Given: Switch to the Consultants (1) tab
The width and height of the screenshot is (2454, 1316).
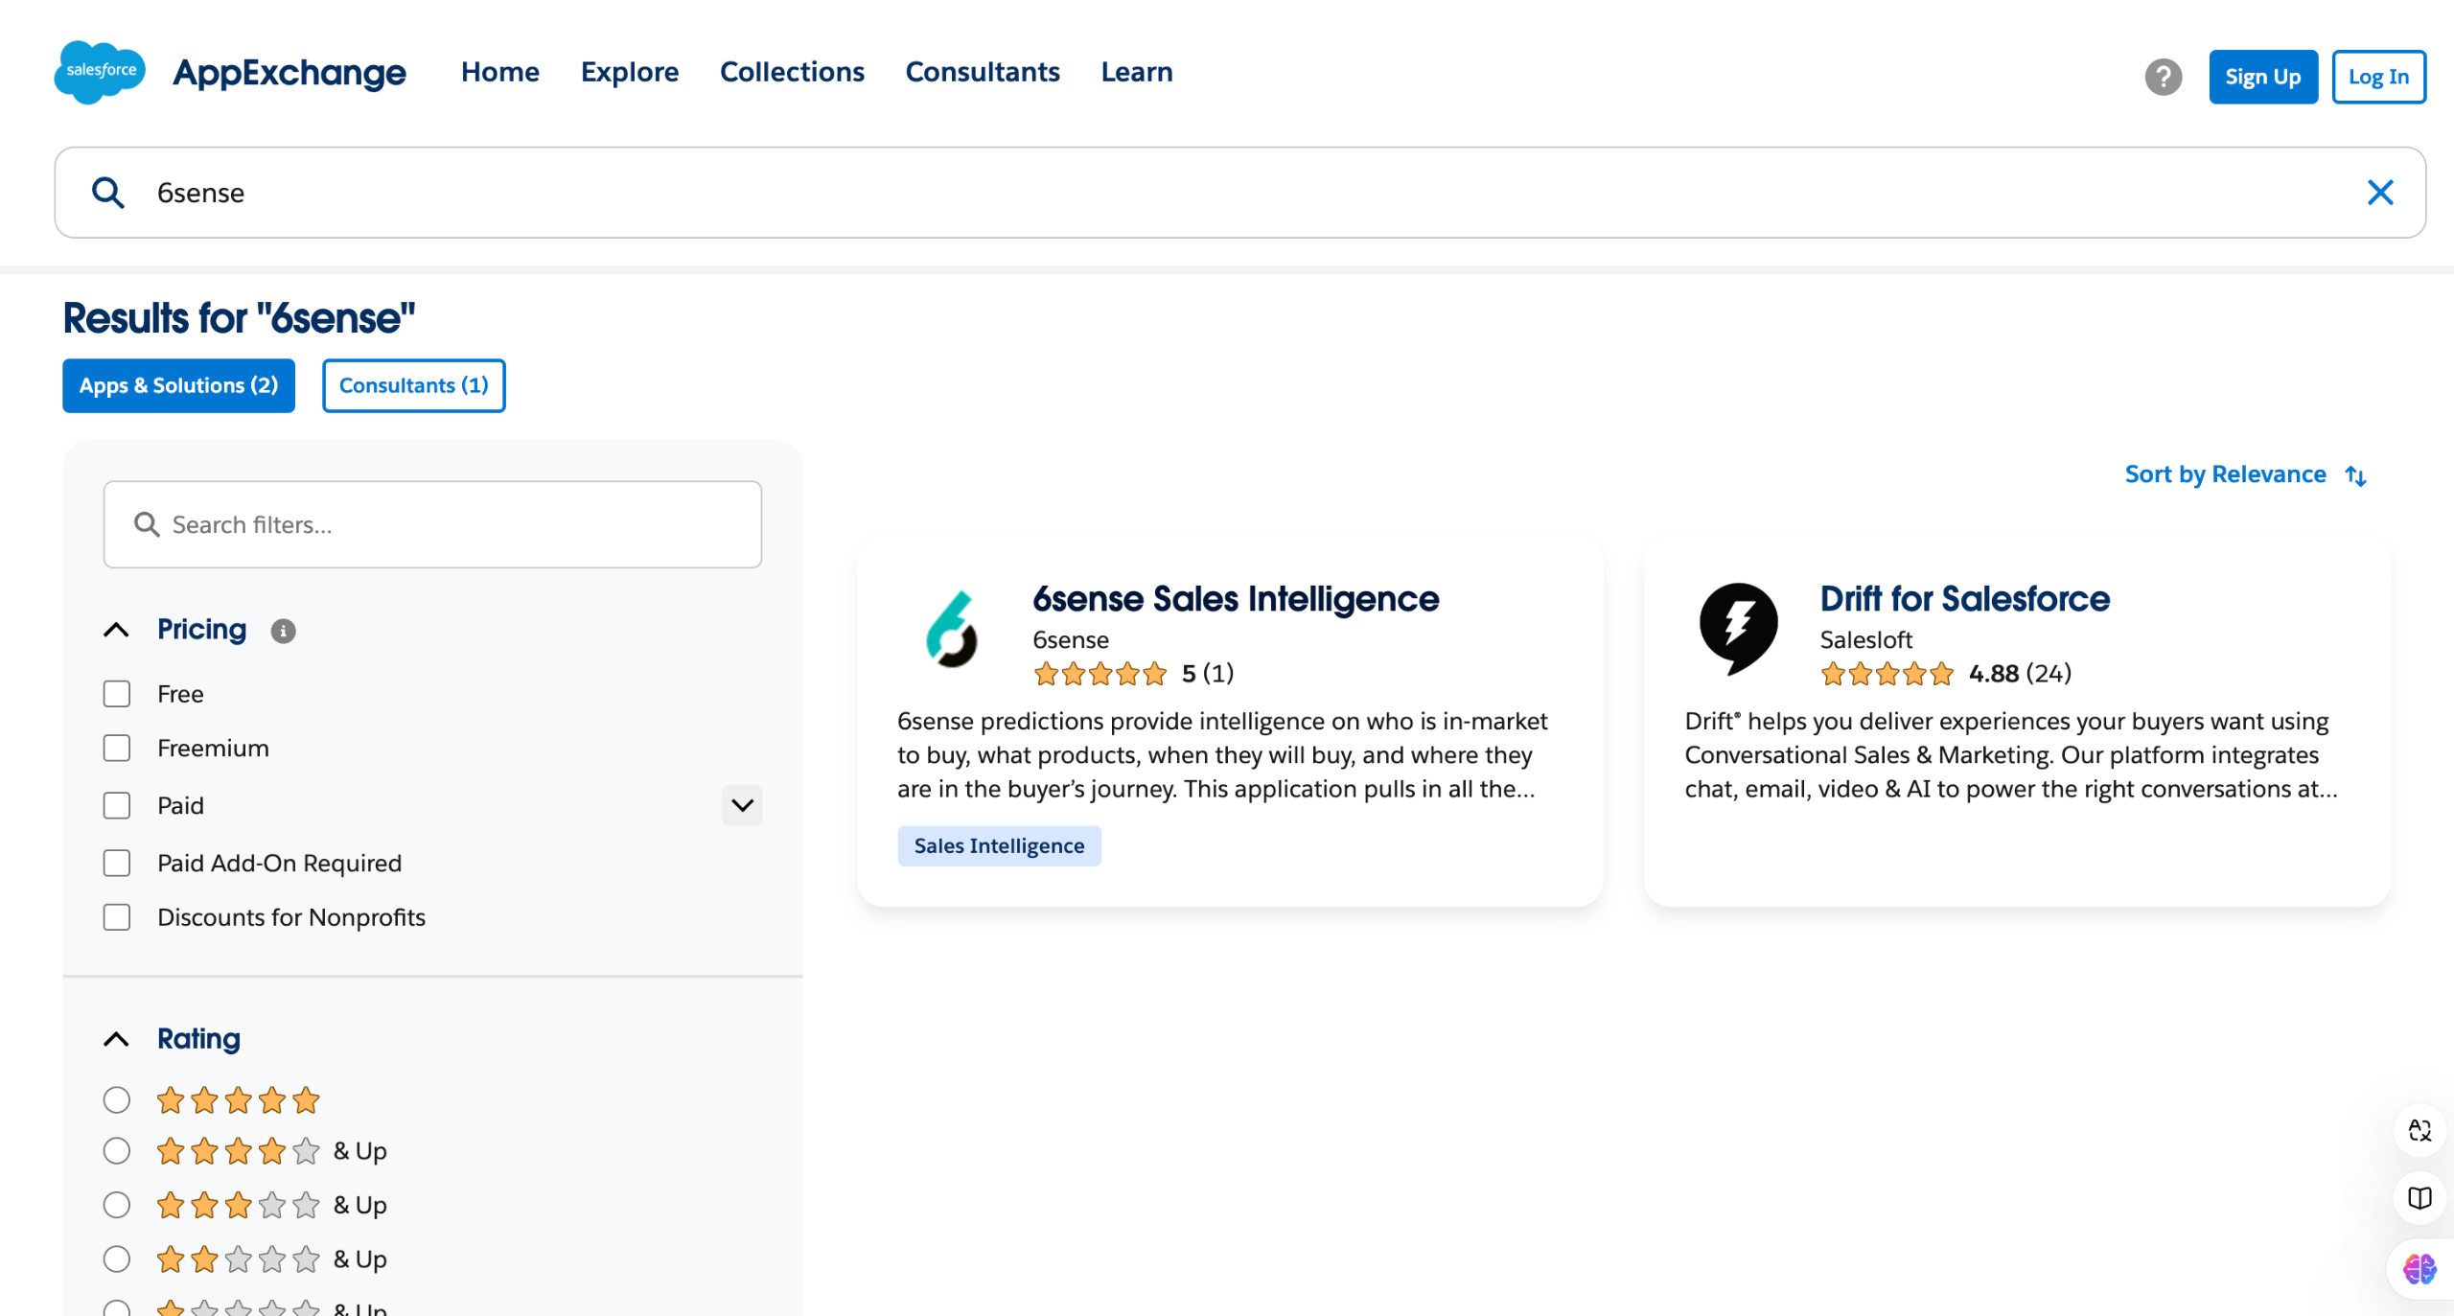Looking at the screenshot, I should pos(413,385).
